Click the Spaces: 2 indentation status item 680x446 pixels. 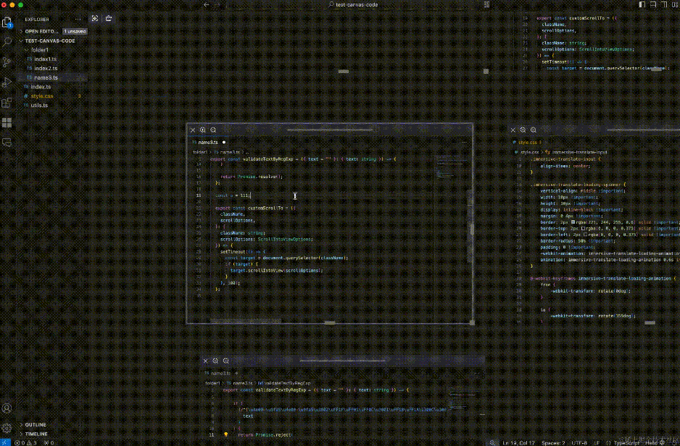tap(553, 442)
